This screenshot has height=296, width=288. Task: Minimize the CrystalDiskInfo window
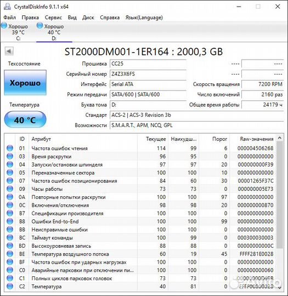click(239, 7)
